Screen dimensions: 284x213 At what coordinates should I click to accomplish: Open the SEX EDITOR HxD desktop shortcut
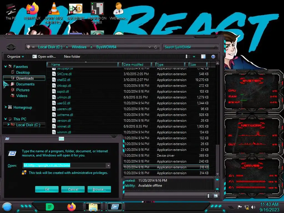pos(76,11)
